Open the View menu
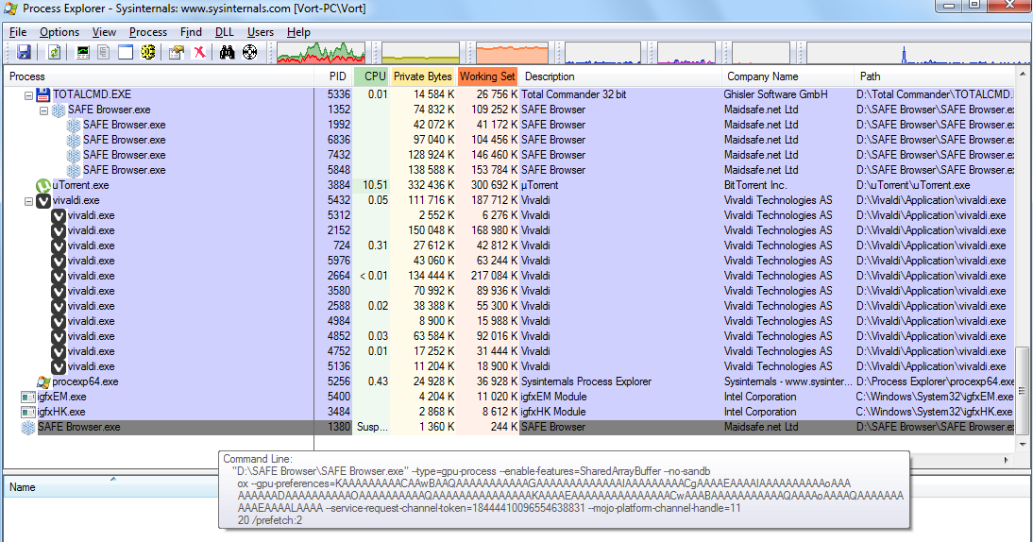1033x542 pixels. click(x=104, y=31)
